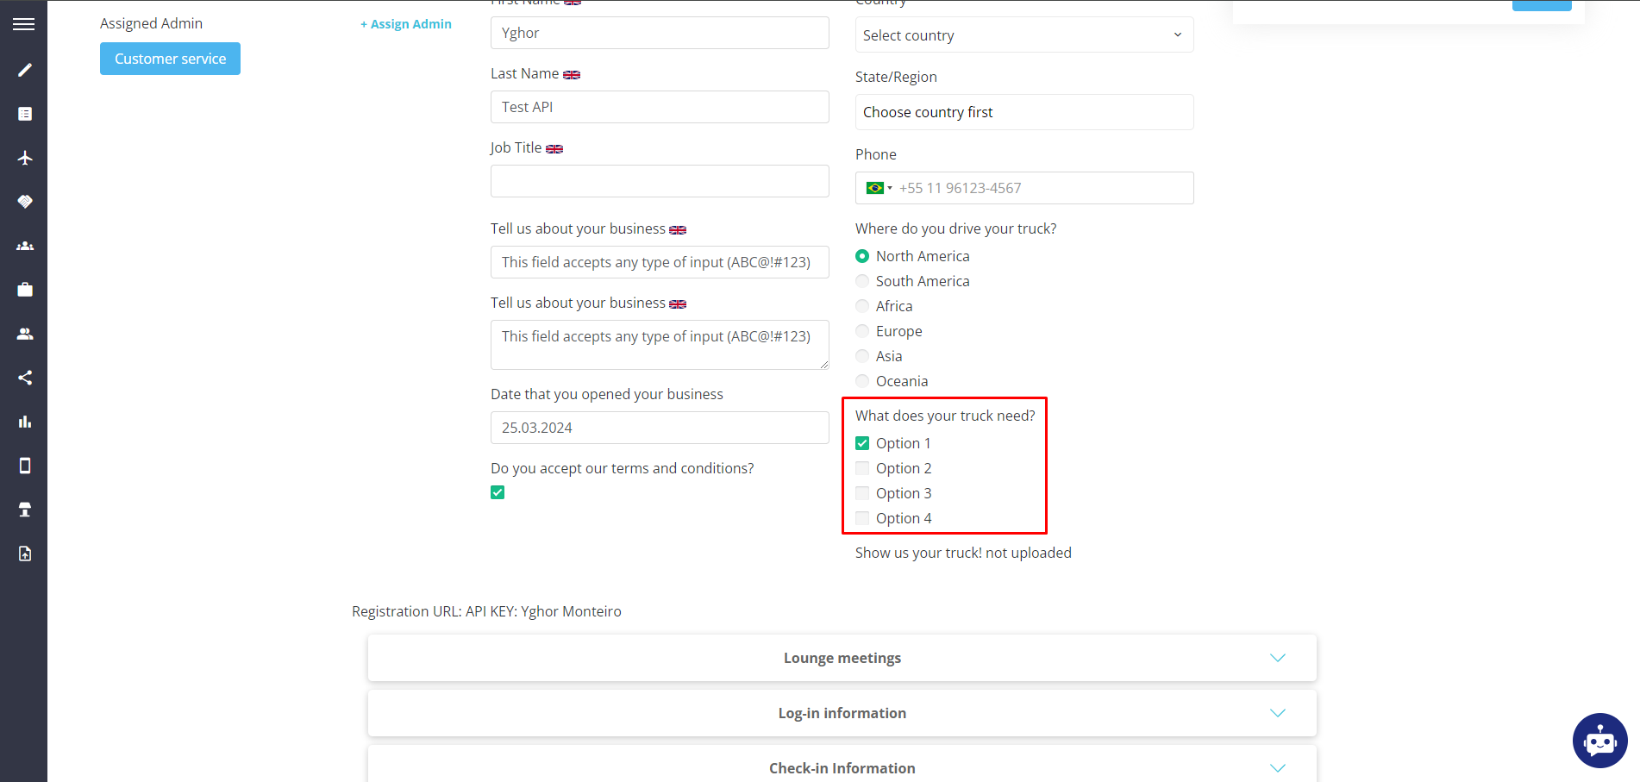Select the registration form list icon
The image size is (1640, 782).
pyautogui.click(x=24, y=113)
